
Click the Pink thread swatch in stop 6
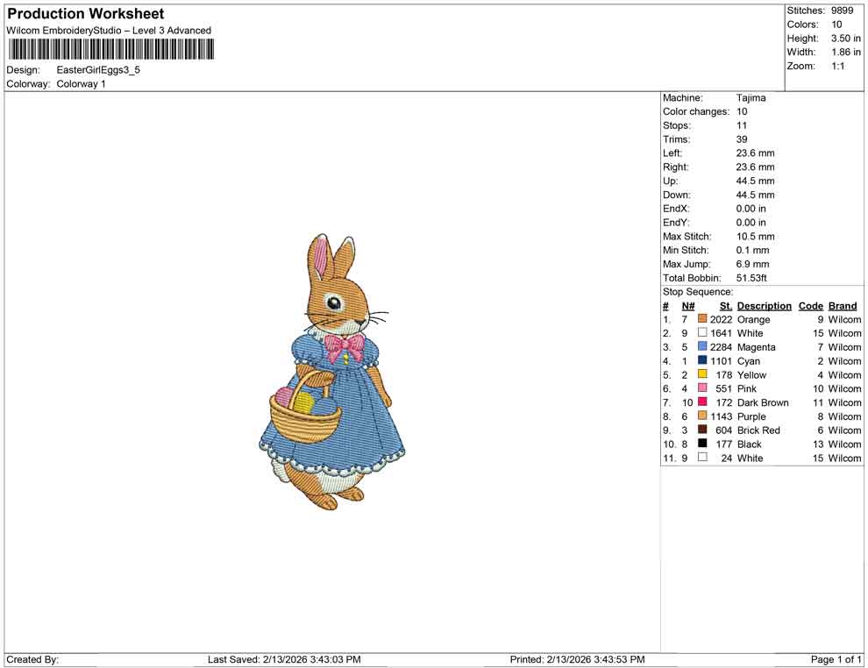point(702,388)
